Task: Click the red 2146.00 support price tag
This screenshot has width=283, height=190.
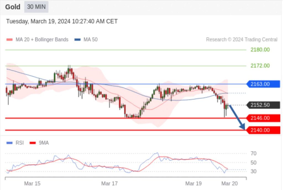Action: pyautogui.click(x=263, y=118)
